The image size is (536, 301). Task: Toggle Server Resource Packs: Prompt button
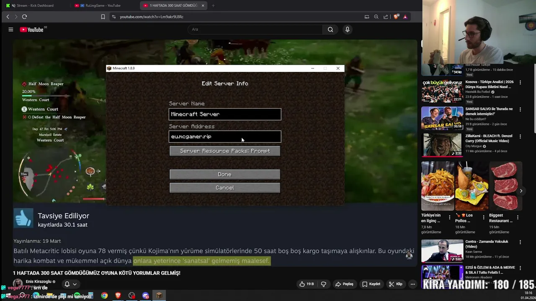click(225, 151)
